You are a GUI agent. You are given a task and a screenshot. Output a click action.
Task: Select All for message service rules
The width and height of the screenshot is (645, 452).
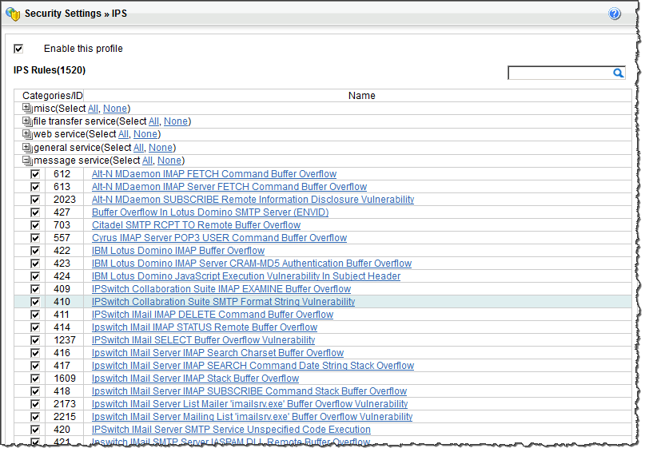[147, 161]
